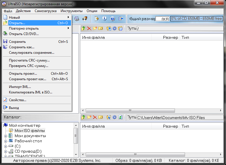Expand the Повторно открыть submenu arrow
Viewport: 226px width, 165px height.
click(x=68, y=28)
